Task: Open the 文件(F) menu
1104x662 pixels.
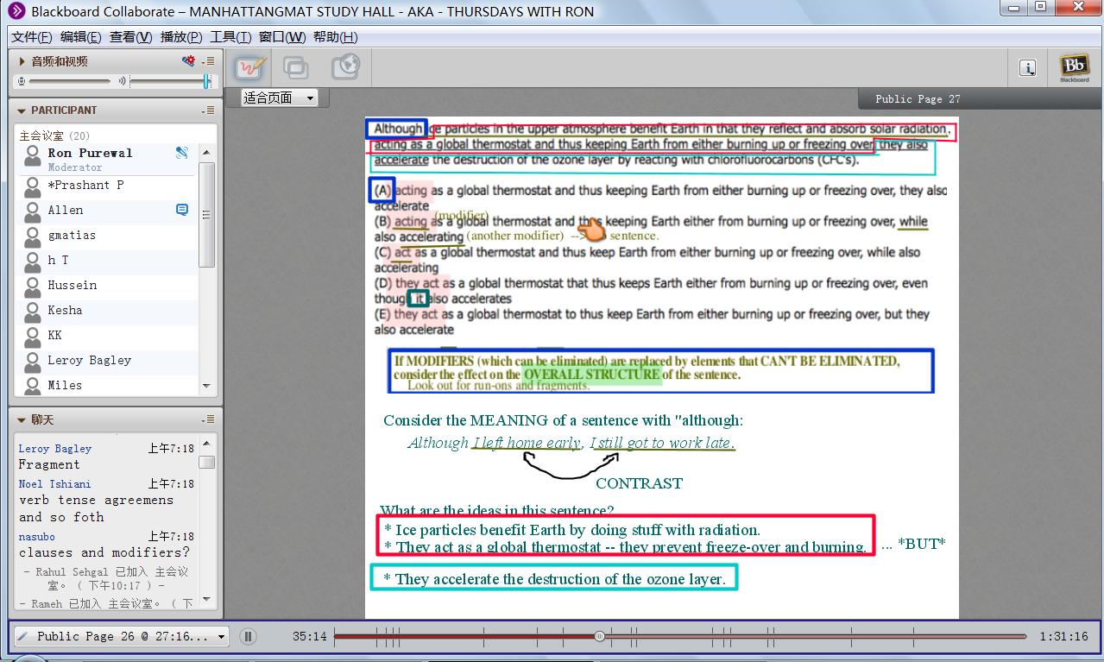Action: (x=32, y=37)
